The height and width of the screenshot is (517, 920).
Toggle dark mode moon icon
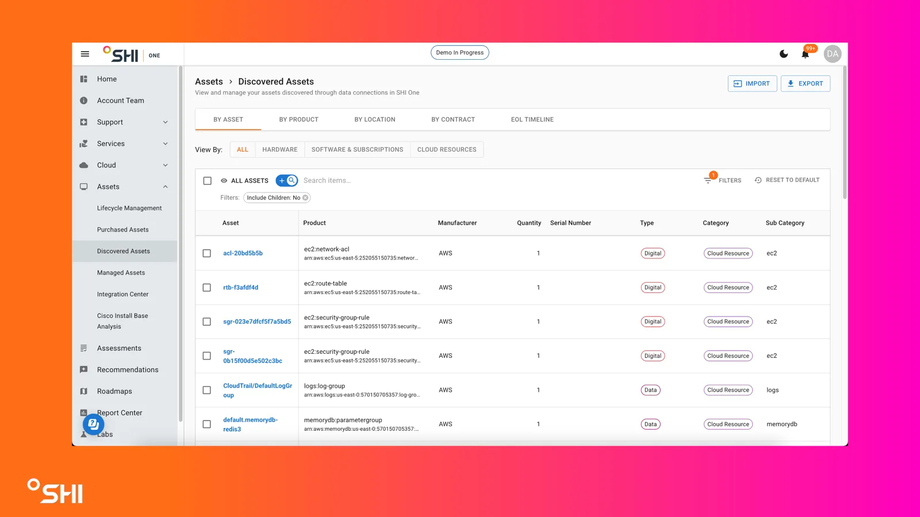[784, 54]
